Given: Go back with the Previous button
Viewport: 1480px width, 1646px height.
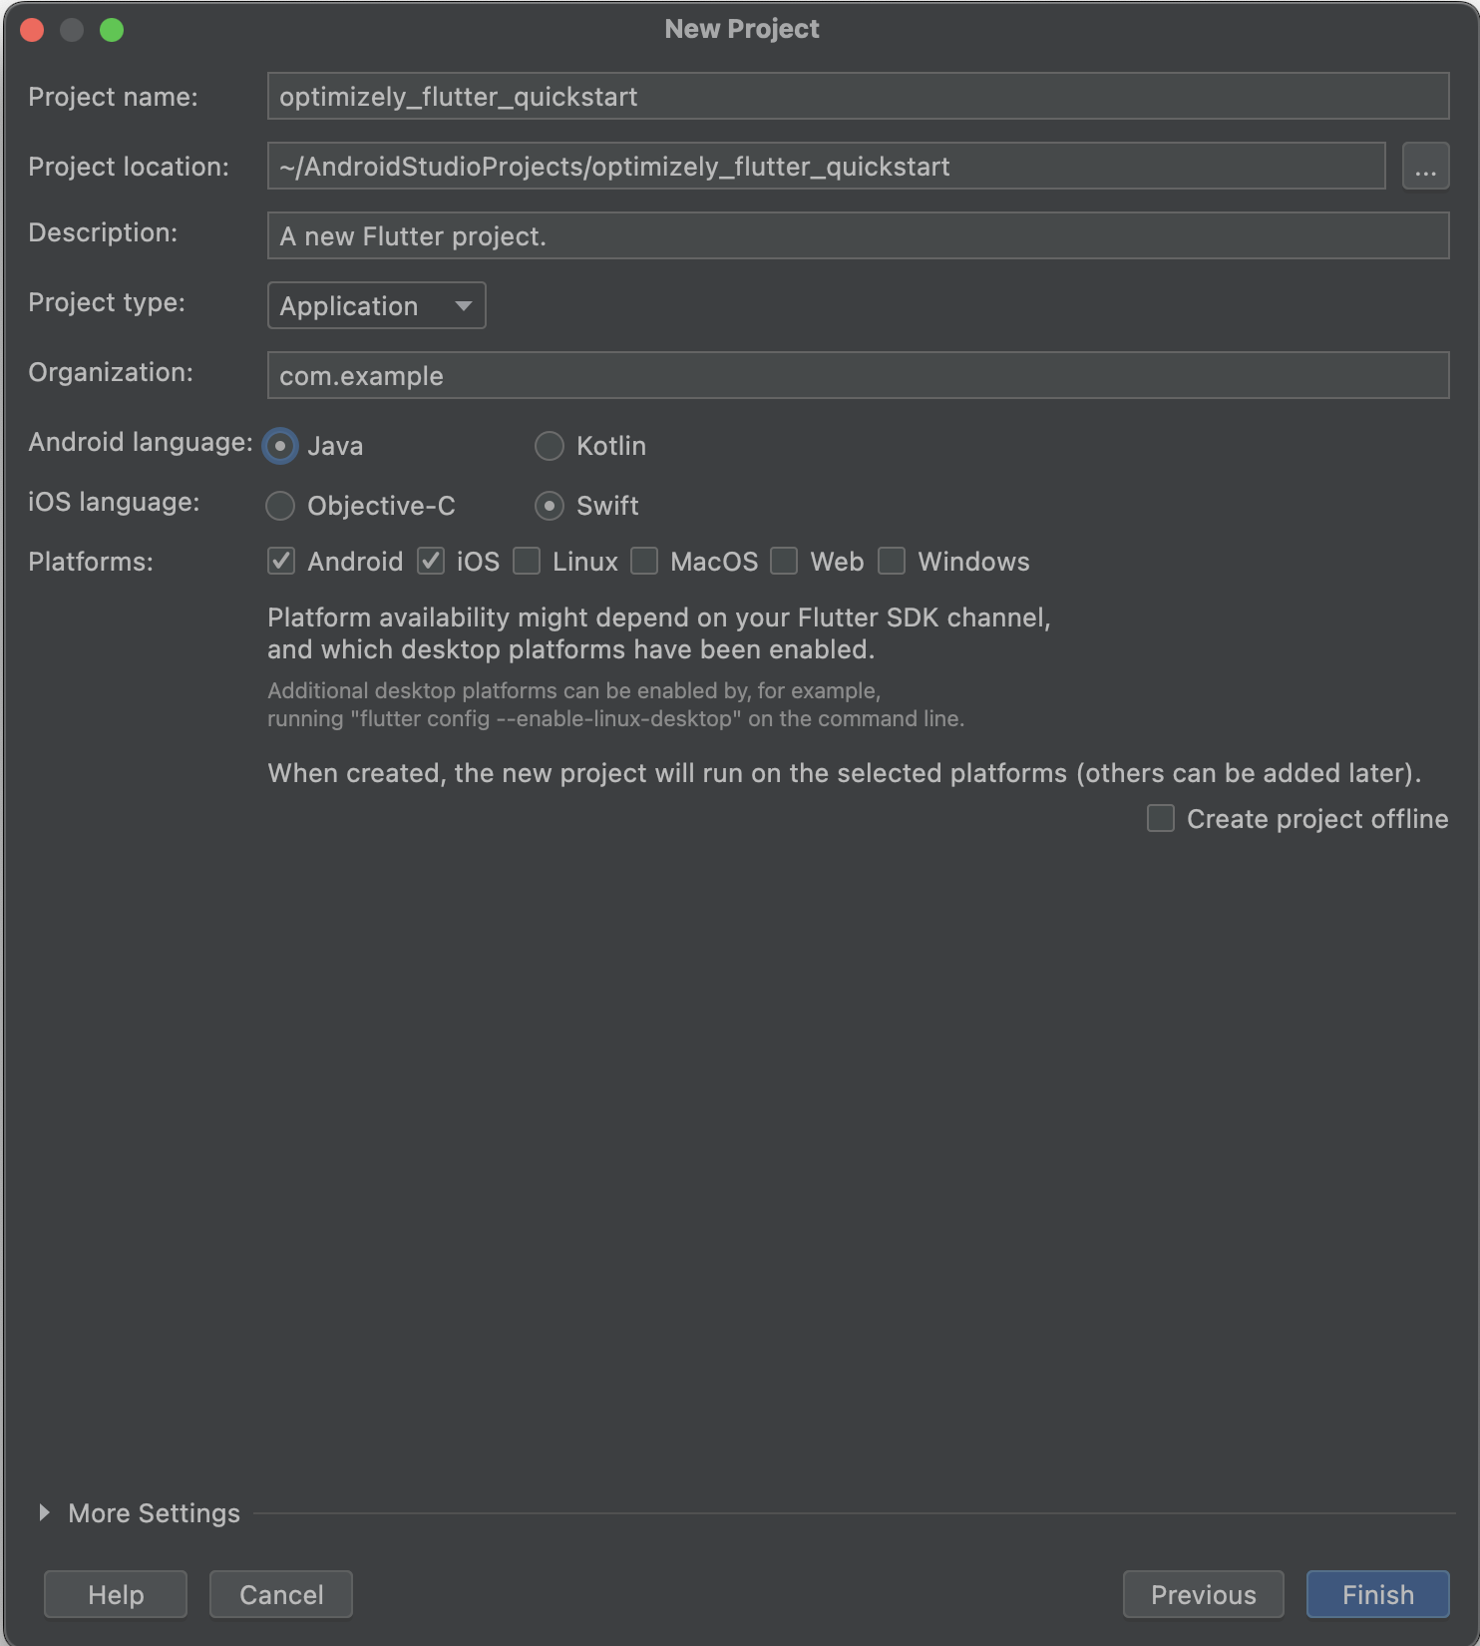Looking at the screenshot, I should (x=1203, y=1594).
